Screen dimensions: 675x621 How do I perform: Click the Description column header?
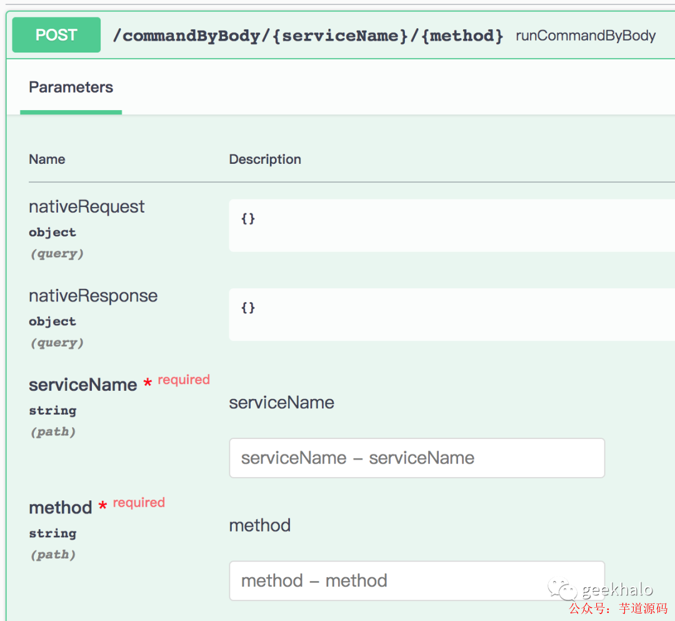coord(265,159)
